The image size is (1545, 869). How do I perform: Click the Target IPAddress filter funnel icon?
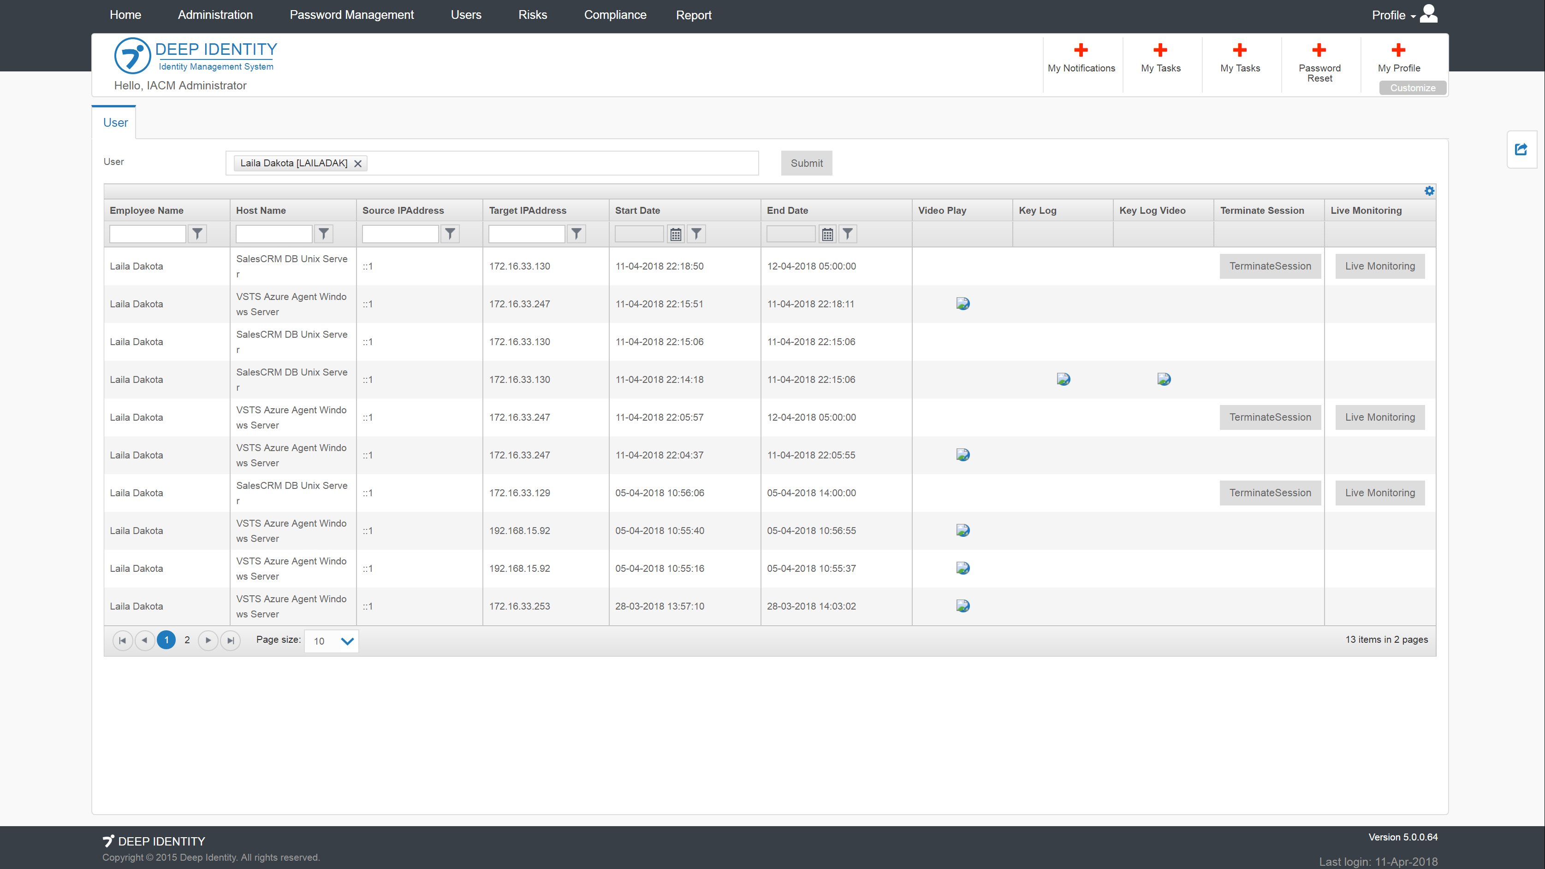click(576, 234)
